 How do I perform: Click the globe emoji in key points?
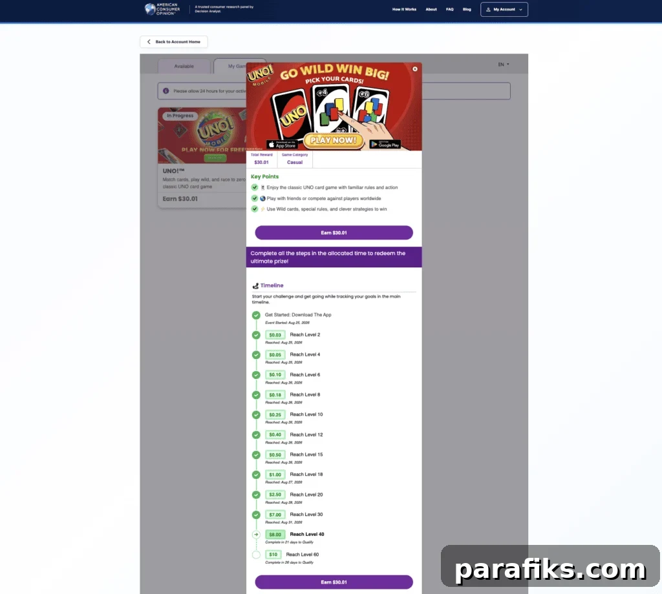[262, 199]
